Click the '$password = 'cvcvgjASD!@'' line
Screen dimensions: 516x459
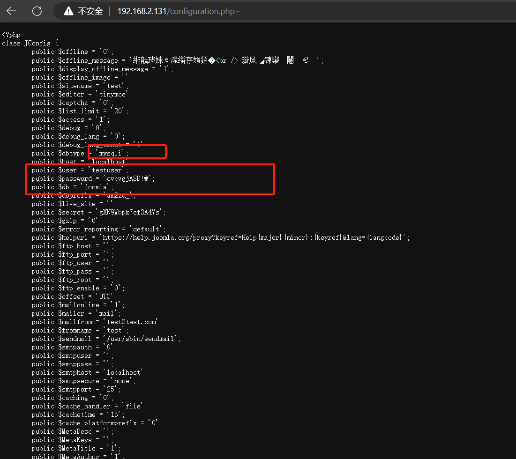(93, 178)
